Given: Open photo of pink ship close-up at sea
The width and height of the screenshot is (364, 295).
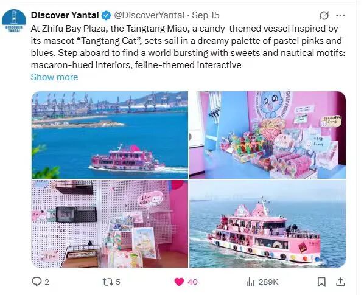Looking at the screenshot, I should tap(267, 224).
